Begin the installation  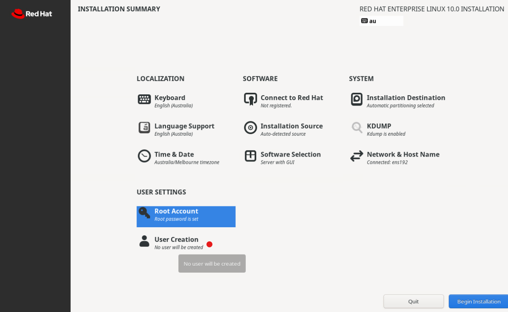(478, 301)
